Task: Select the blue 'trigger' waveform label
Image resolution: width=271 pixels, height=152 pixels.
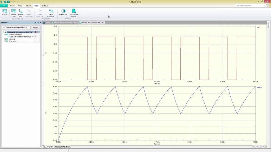Action: pos(259,88)
